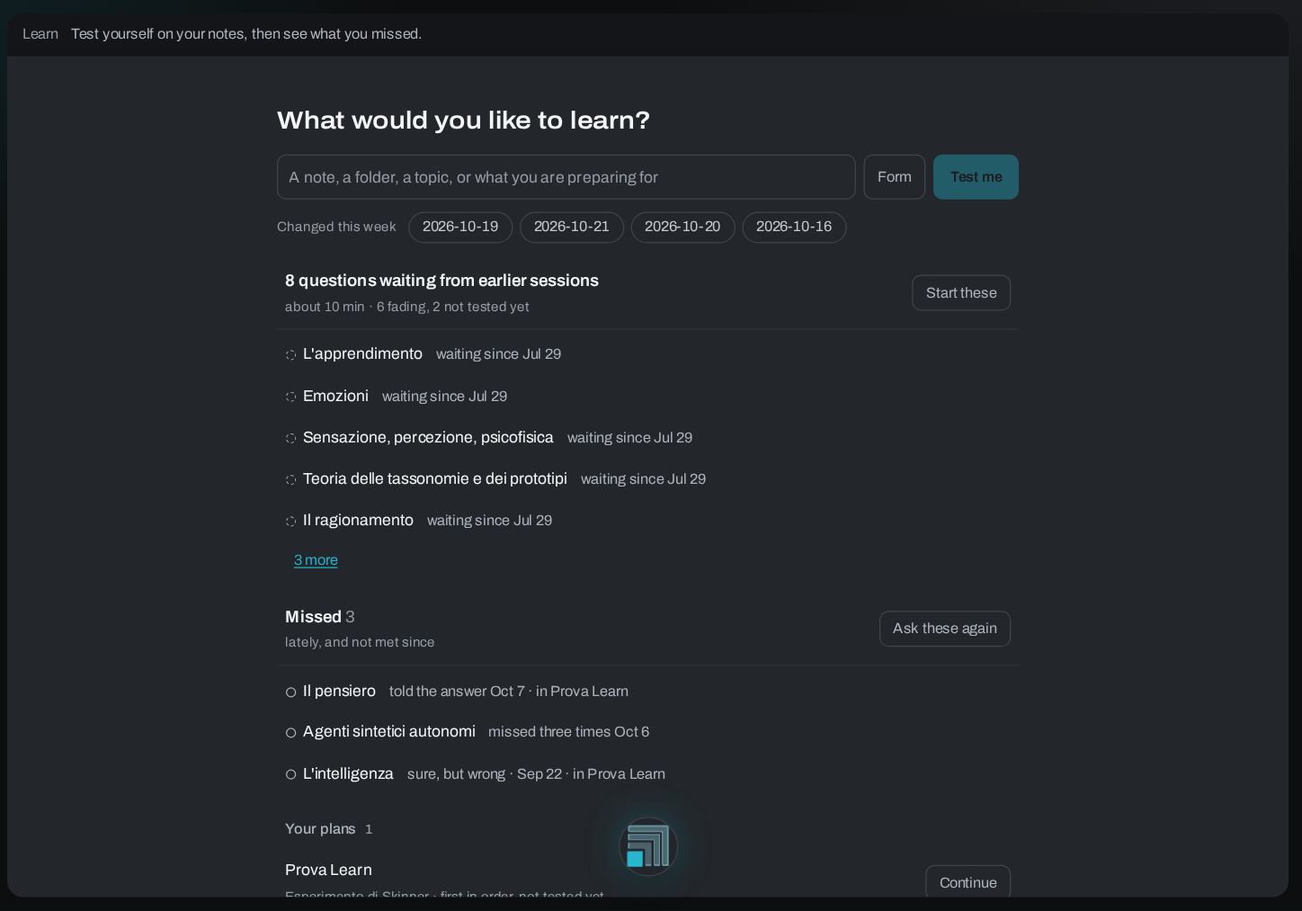Click the 8 questions waiting heading

tap(441, 281)
